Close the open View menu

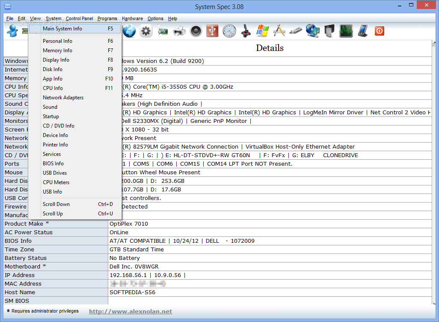tap(35, 18)
